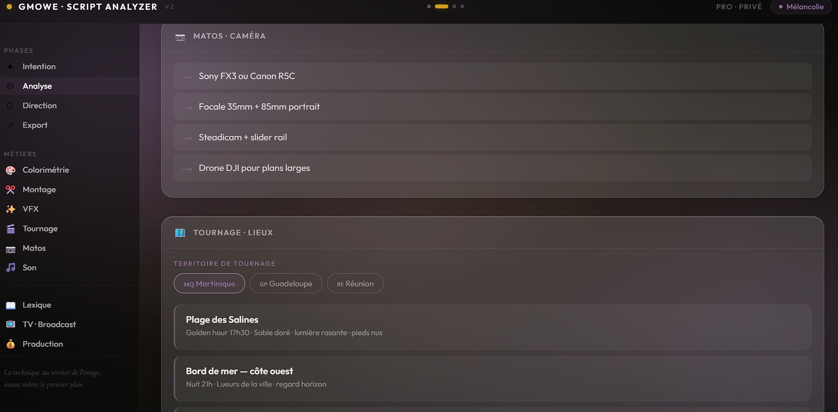Click the TV · Broadcast television icon
This screenshot has width=838, height=412.
tap(11, 325)
